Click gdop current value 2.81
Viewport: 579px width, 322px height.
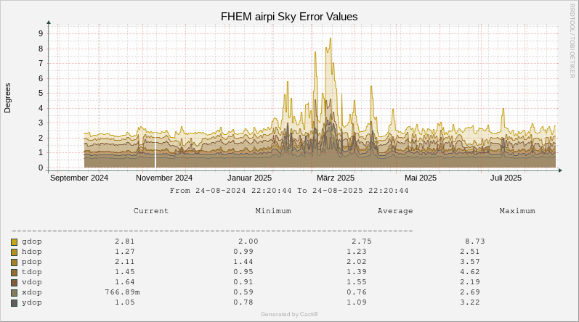125,241
